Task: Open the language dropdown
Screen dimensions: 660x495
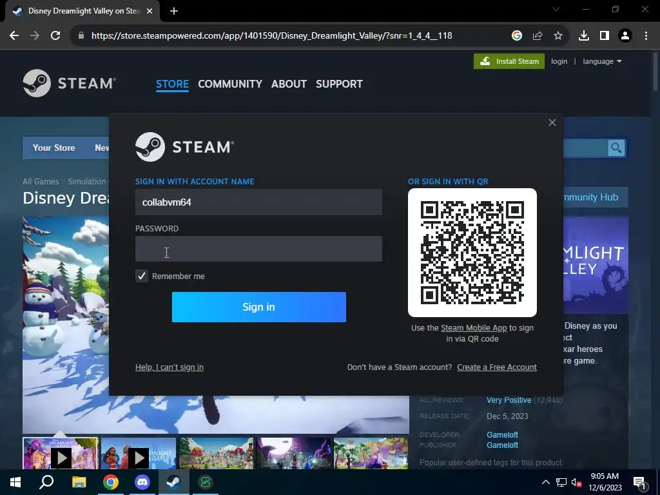Action: [602, 61]
